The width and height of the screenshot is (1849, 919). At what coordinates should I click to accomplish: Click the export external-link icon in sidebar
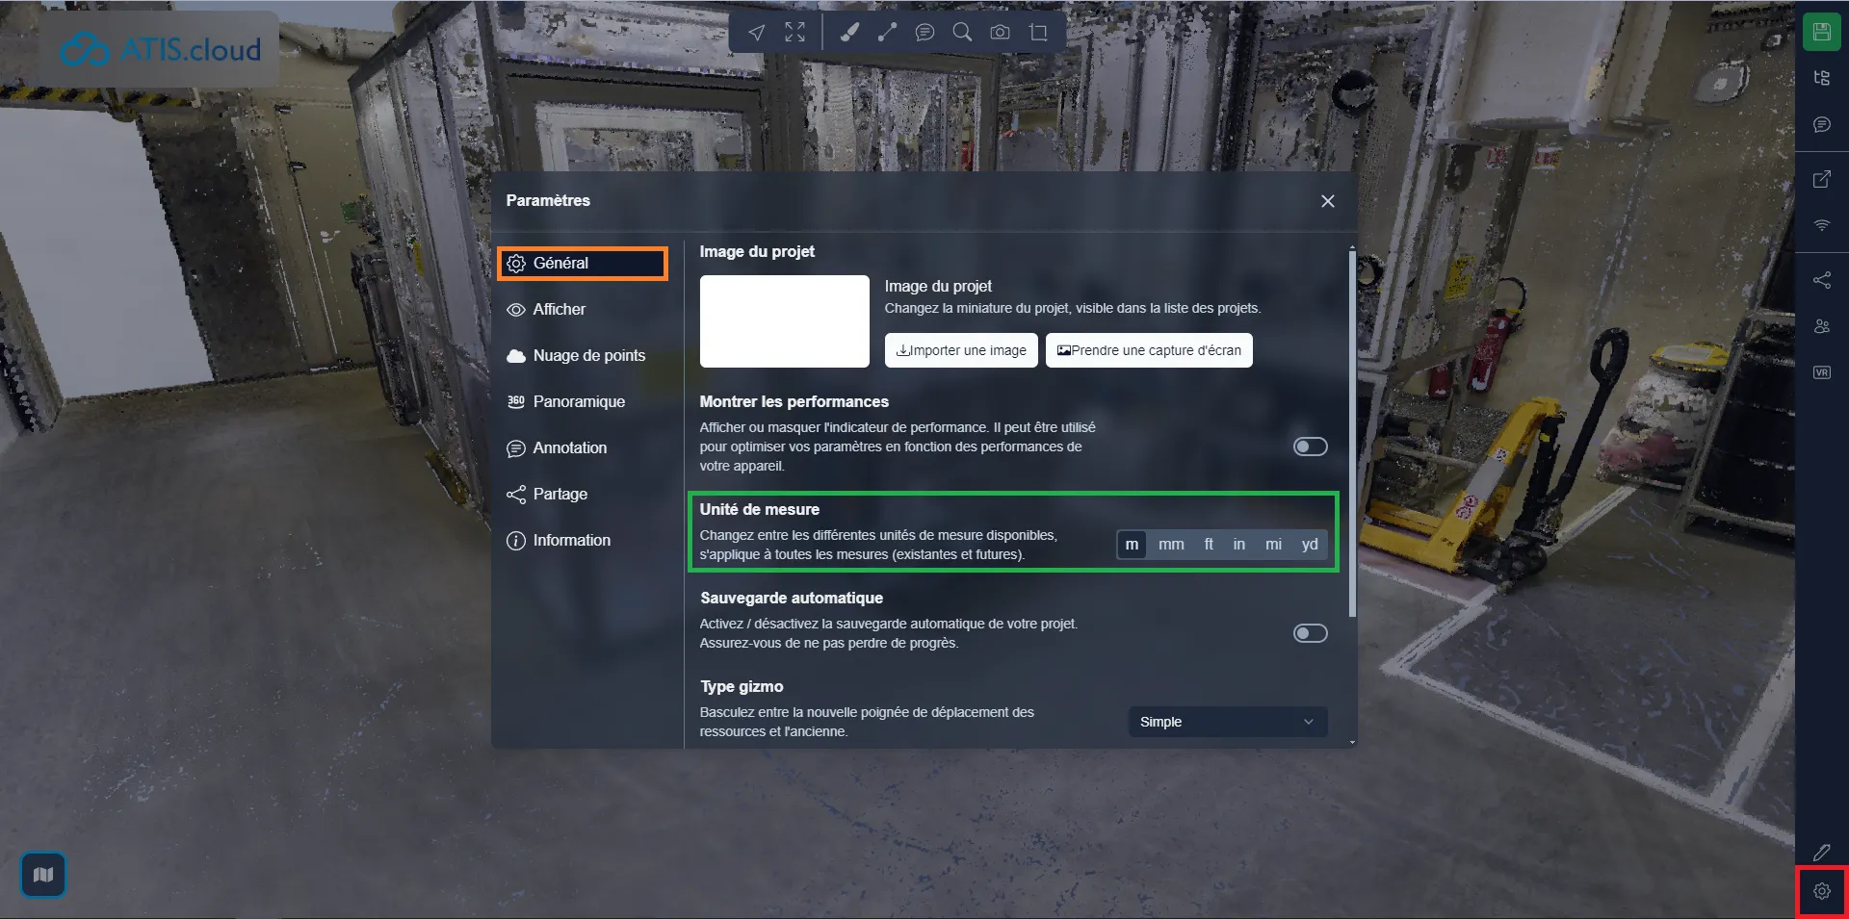[x=1821, y=179]
